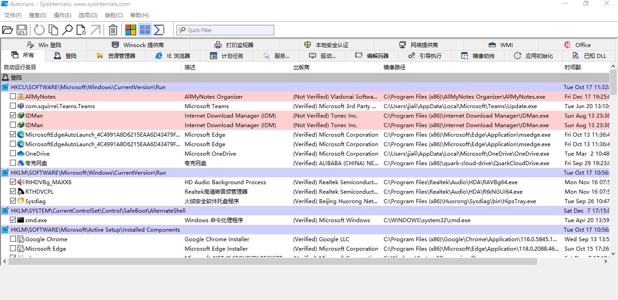Click the Refresh circular arrow icon
This screenshot has width=618, height=300.
pos(39,30)
